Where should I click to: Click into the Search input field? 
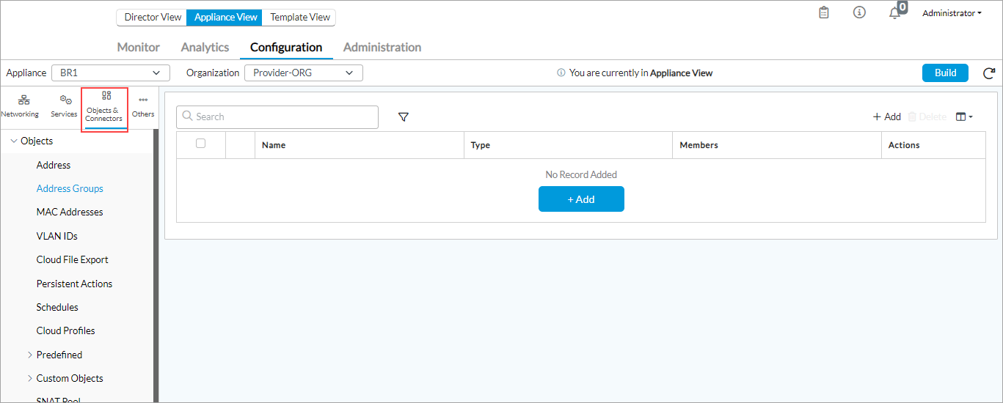coord(277,117)
